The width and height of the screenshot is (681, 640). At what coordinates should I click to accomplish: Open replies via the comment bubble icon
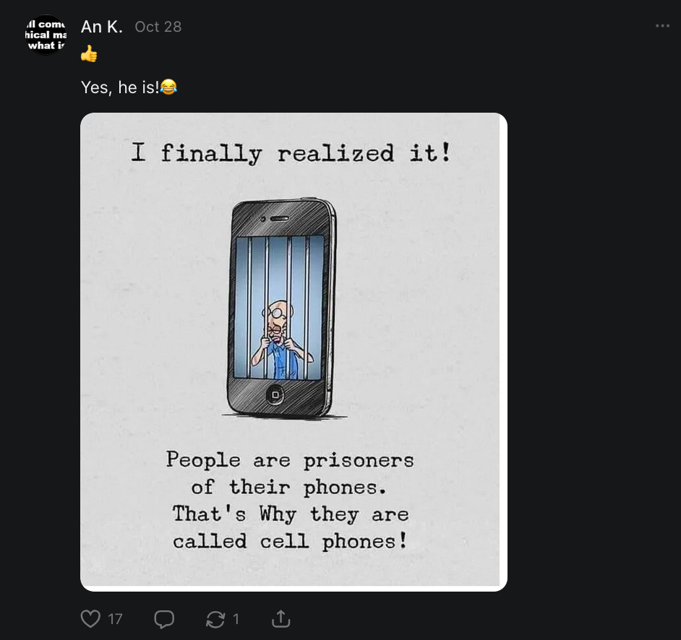[x=164, y=619]
